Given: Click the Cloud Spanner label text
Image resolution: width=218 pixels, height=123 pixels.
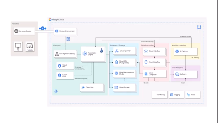Looking at the screenshot, I should [x=125, y=51].
